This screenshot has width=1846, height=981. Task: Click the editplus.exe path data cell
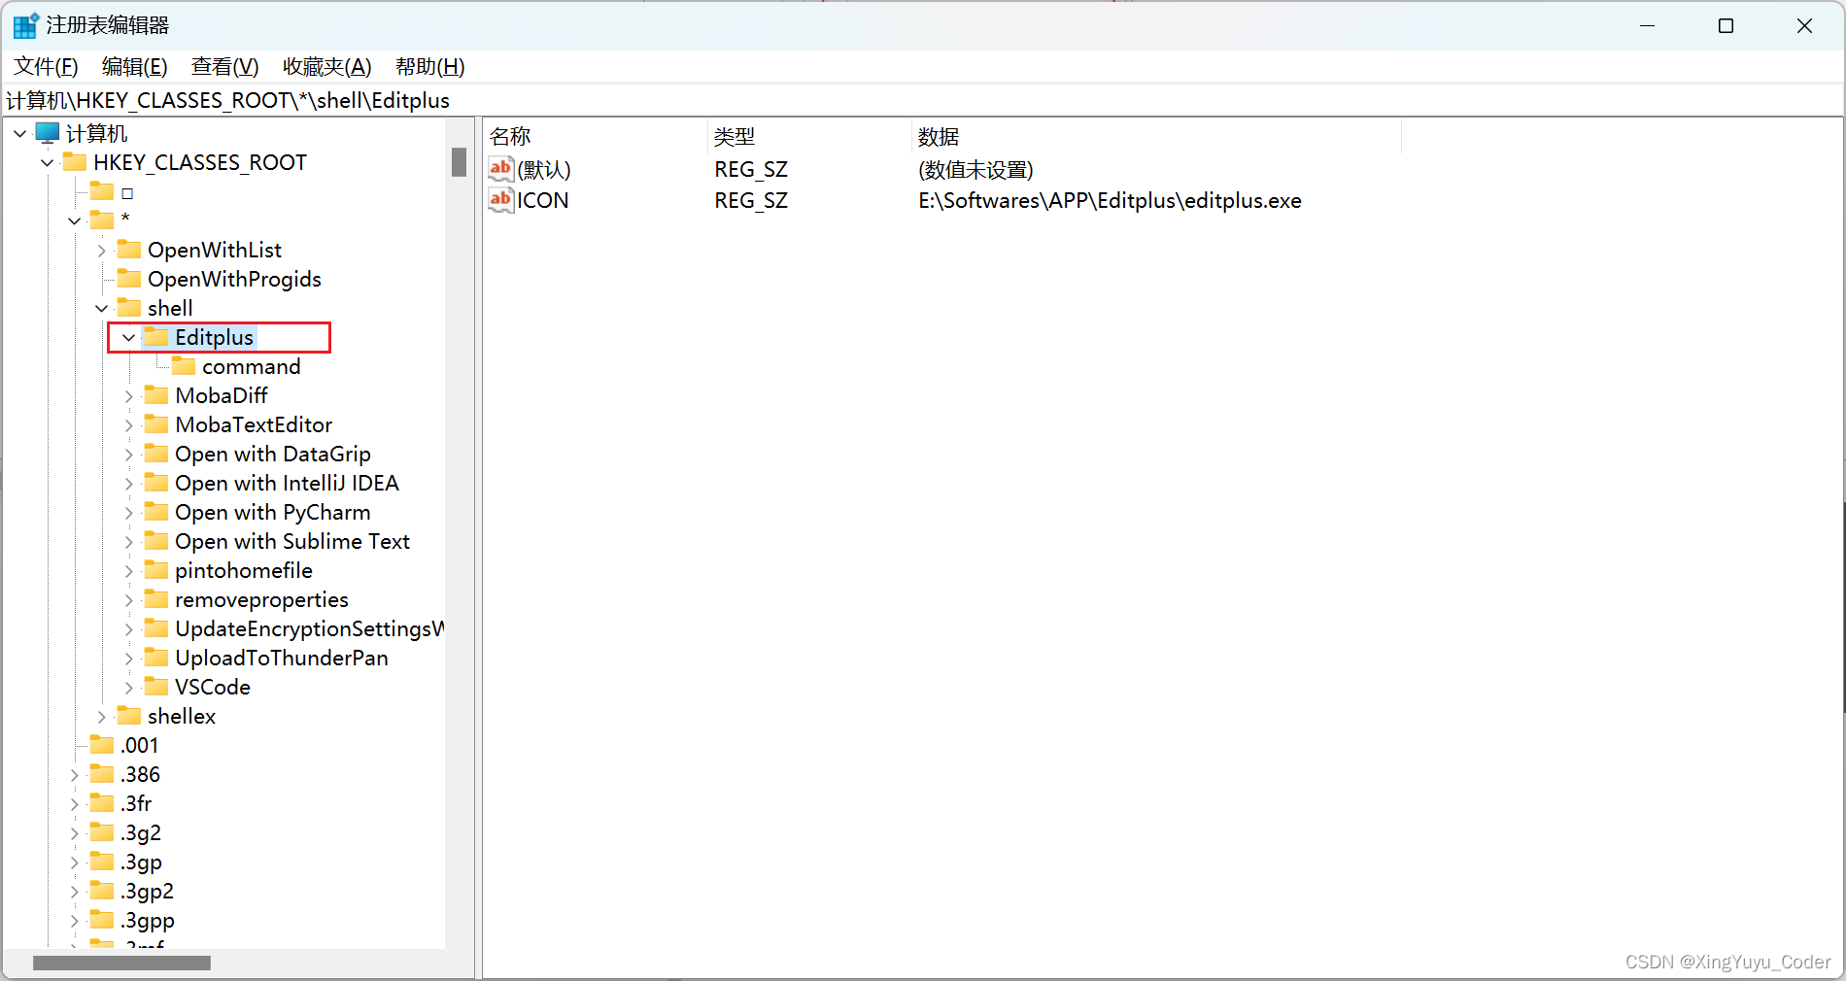(1110, 201)
